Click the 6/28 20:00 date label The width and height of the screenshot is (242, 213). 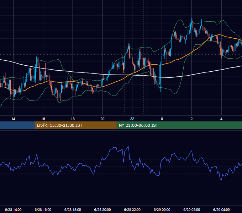tap(102, 209)
